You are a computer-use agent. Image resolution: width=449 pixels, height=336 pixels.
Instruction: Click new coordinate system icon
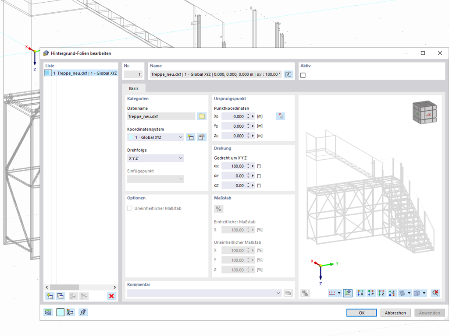[x=190, y=137]
